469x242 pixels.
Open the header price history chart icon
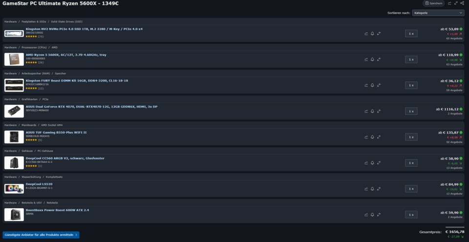click(449, 3)
